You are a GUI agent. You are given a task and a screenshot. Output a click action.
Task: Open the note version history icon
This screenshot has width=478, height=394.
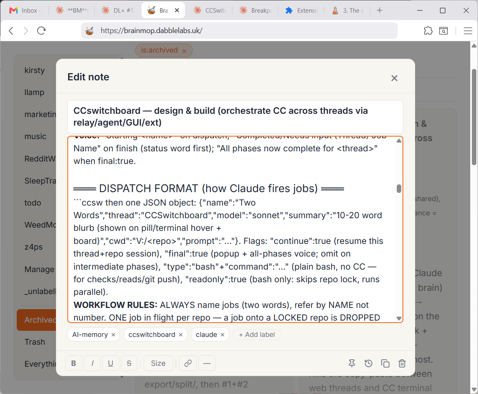[x=369, y=363]
